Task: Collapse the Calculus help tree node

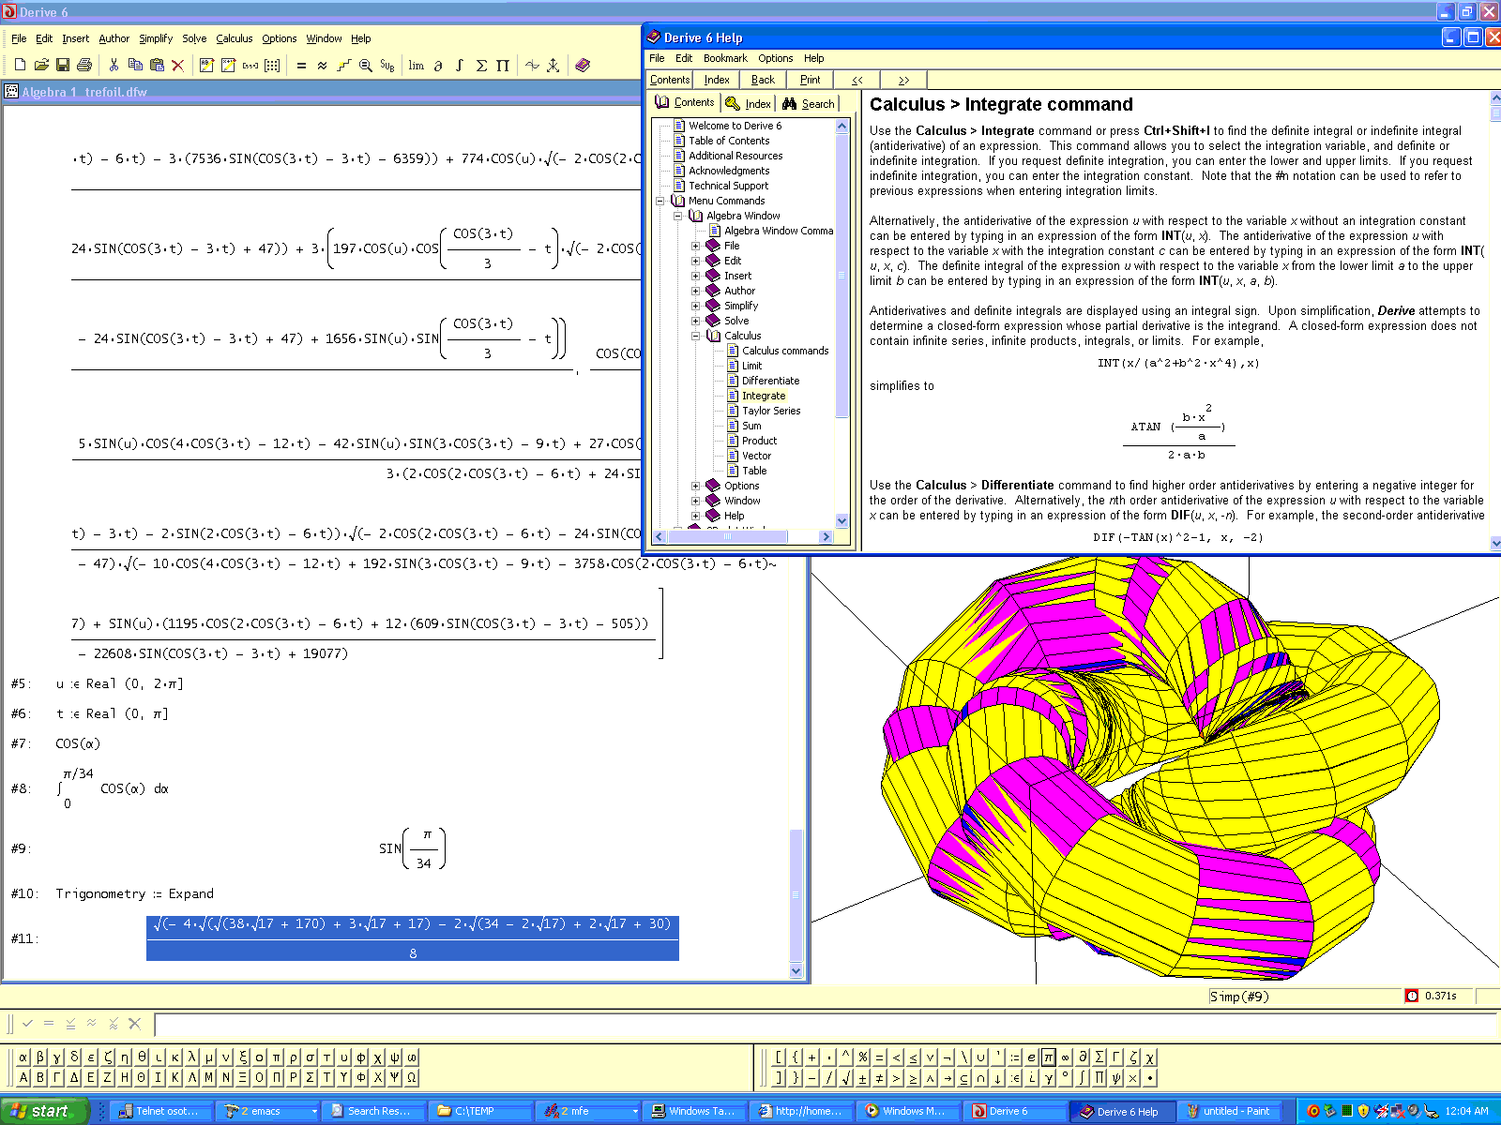Action: 696,336
